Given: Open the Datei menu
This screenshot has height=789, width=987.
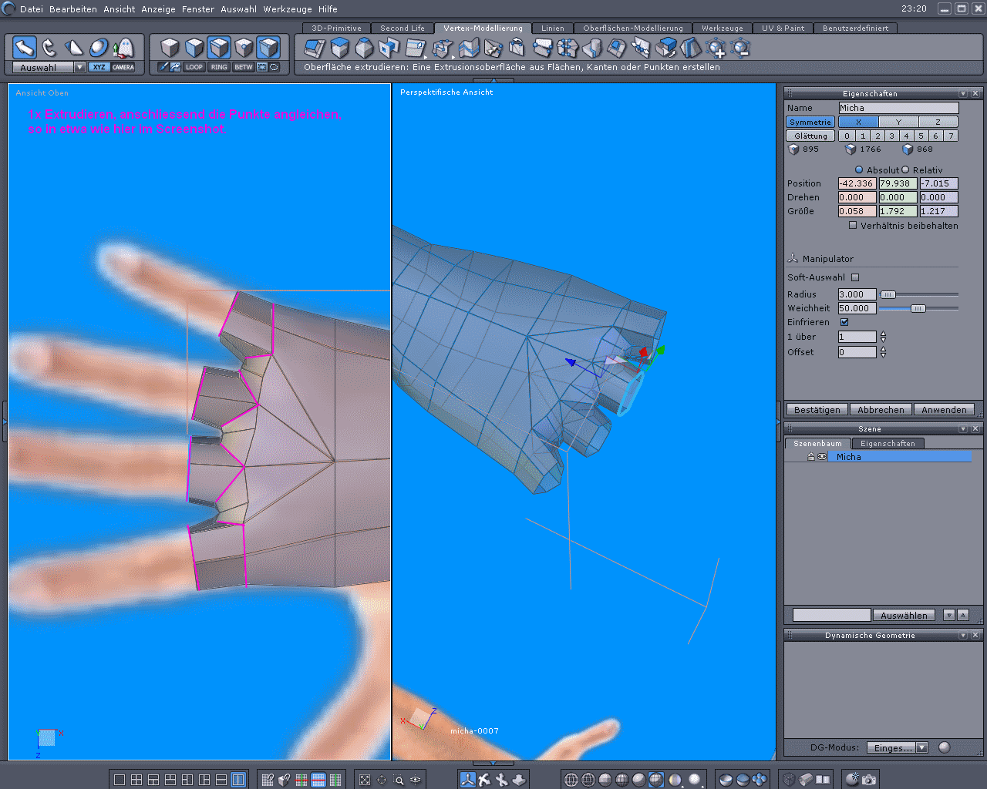Looking at the screenshot, I should click(32, 9).
